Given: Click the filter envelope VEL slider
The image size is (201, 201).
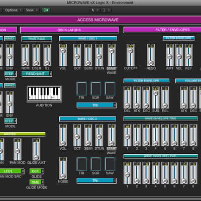Looking at the screenshot, I should point(179,55).
